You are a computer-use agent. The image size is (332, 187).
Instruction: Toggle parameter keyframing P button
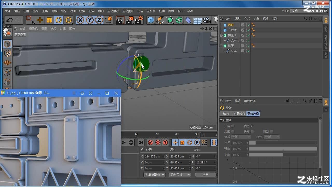[x=197, y=142]
